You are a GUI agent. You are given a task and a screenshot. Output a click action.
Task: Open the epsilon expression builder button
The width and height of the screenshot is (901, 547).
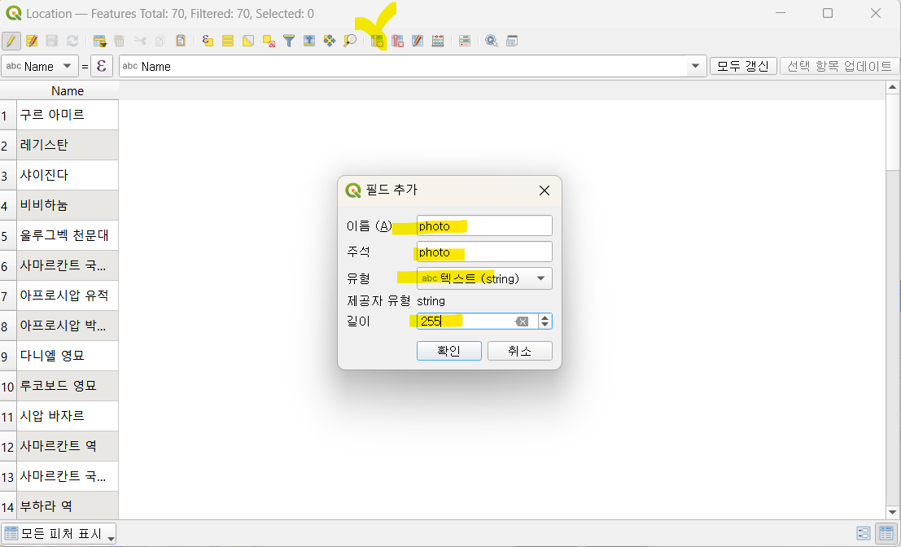click(x=101, y=66)
